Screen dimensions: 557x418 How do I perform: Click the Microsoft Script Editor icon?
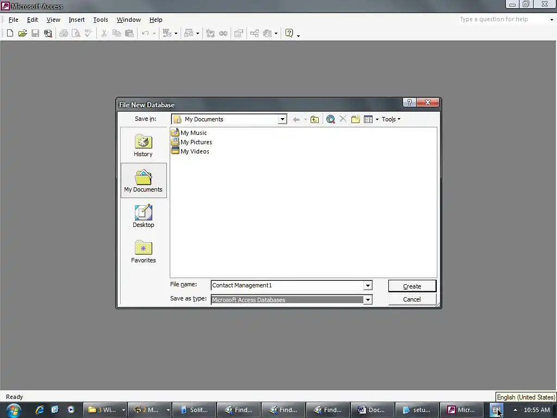click(x=223, y=33)
